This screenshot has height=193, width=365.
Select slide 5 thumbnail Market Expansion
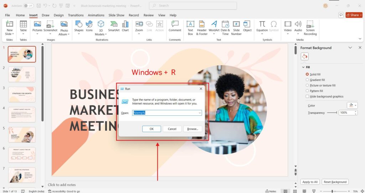22,135
